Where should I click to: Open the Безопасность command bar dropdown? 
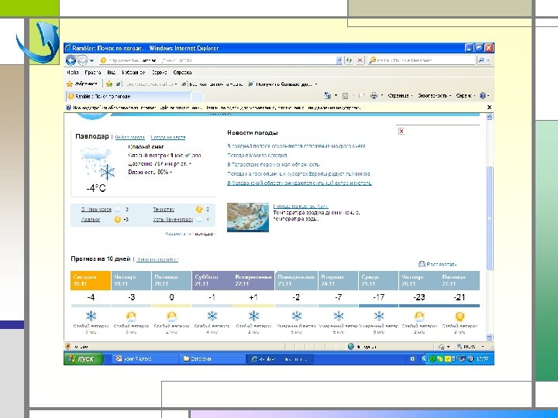pos(434,96)
